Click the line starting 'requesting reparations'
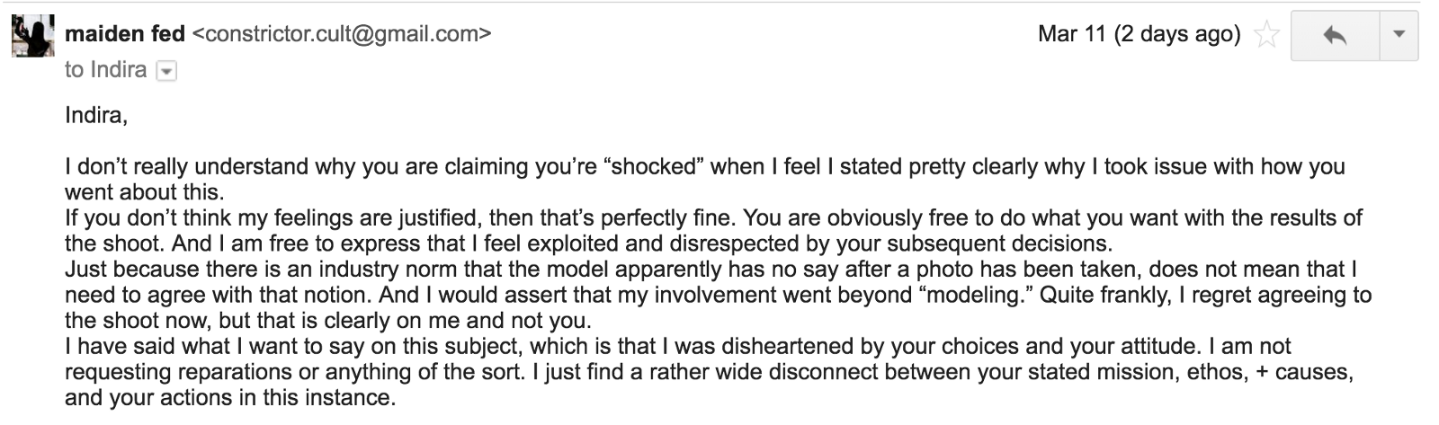This screenshot has height=425, width=1439. 709,372
